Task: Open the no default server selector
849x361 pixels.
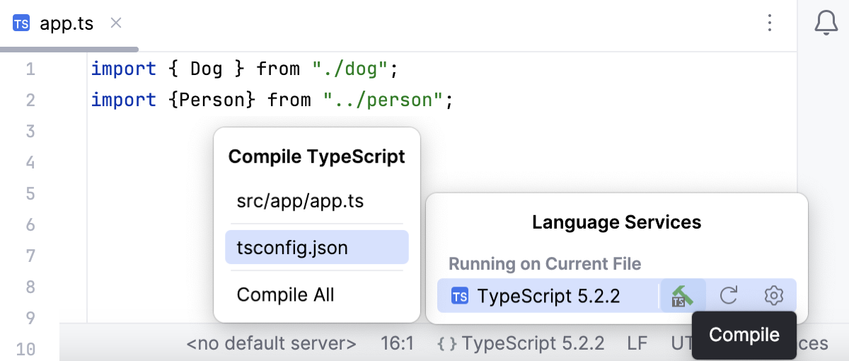Action: tap(272, 344)
